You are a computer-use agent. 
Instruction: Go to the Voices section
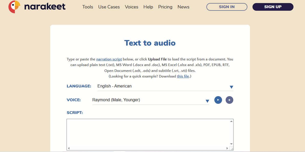[x=132, y=7]
